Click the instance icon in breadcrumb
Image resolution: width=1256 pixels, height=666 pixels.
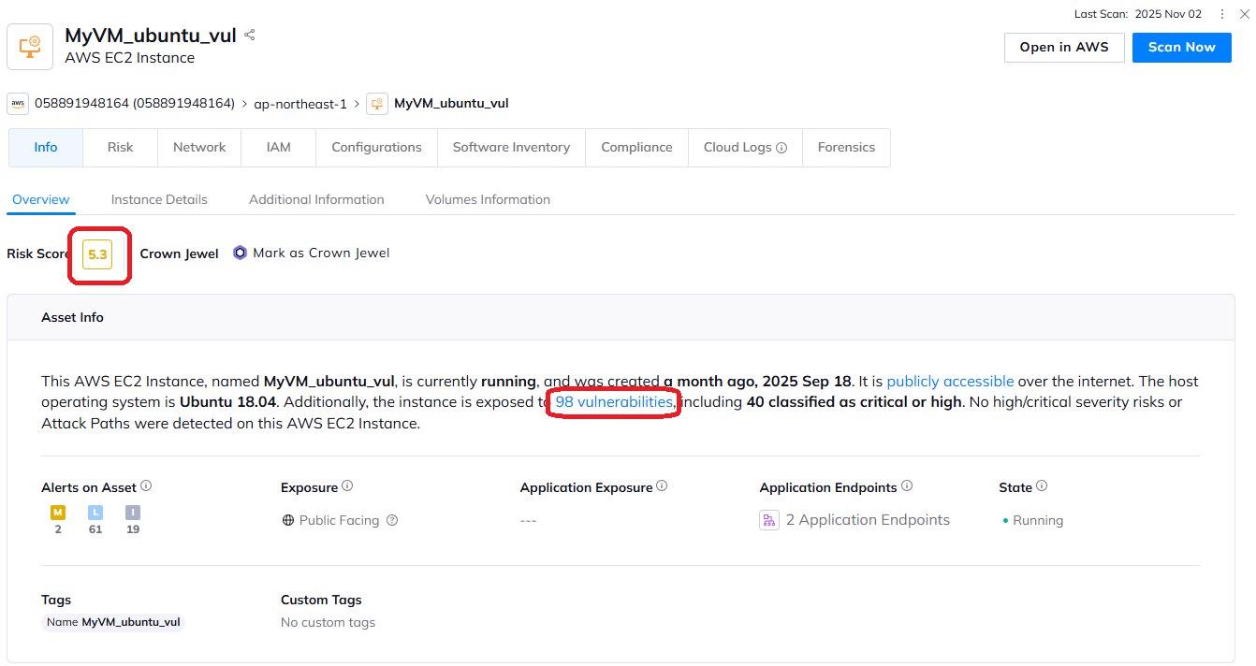[x=377, y=103]
